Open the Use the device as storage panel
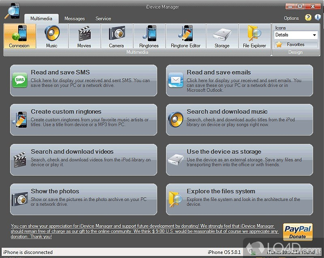 tap(239, 160)
